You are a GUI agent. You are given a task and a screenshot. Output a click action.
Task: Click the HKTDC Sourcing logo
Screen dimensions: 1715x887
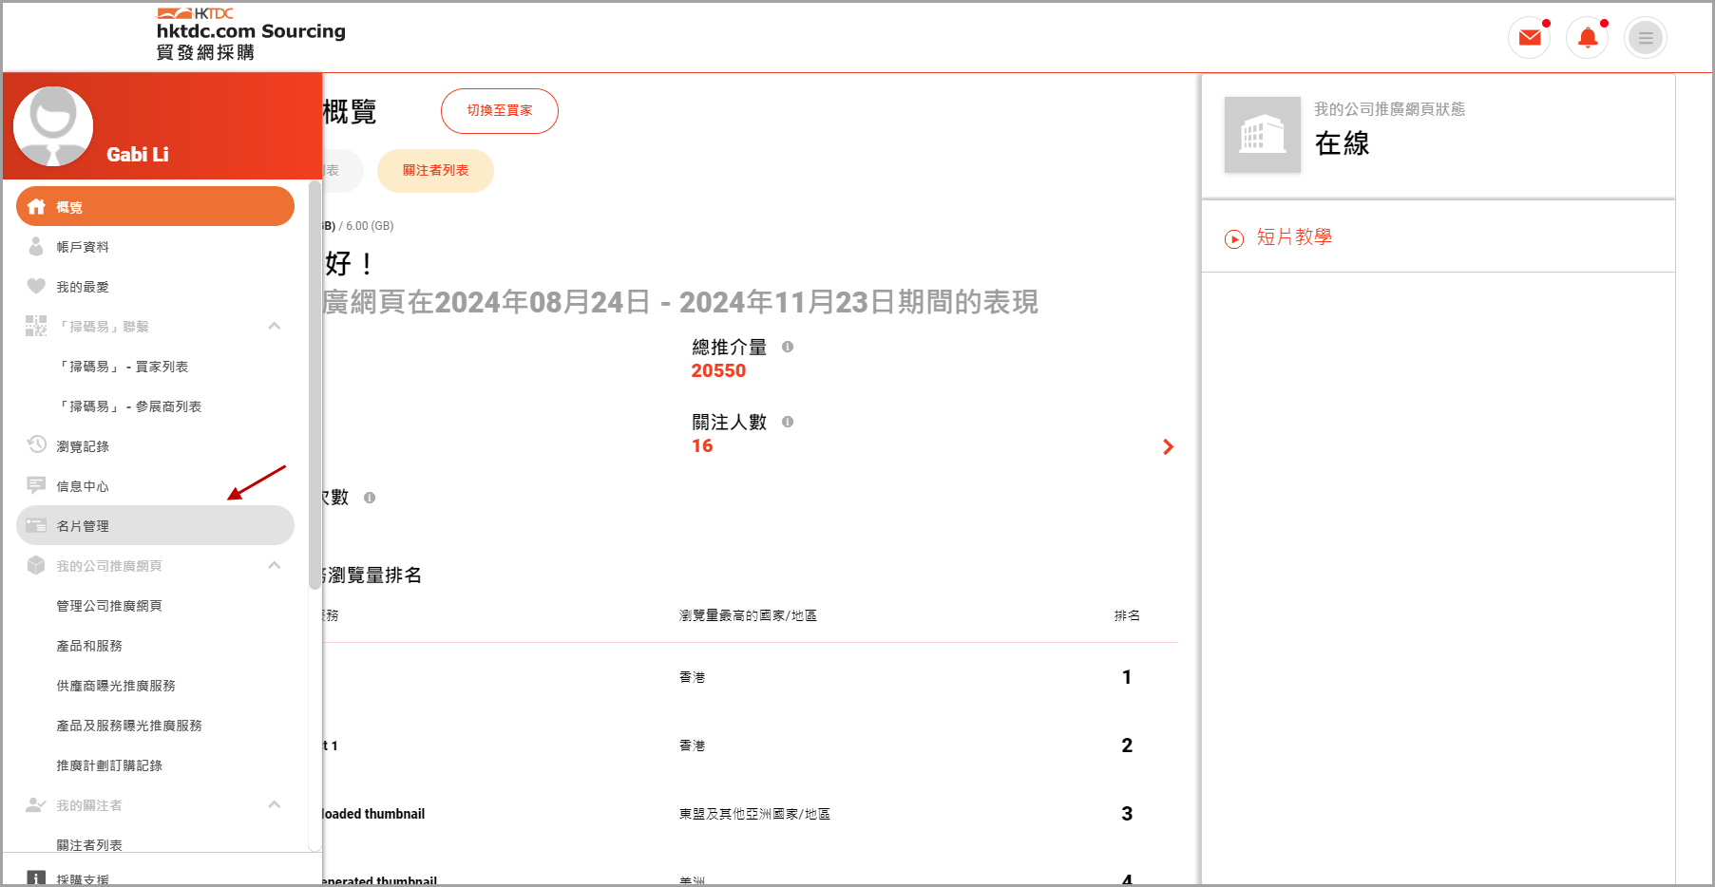pos(251,34)
